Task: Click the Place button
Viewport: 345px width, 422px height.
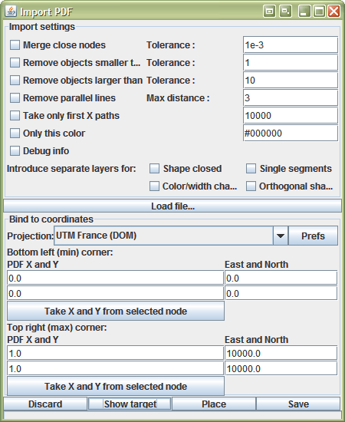Action: coord(214,404)
